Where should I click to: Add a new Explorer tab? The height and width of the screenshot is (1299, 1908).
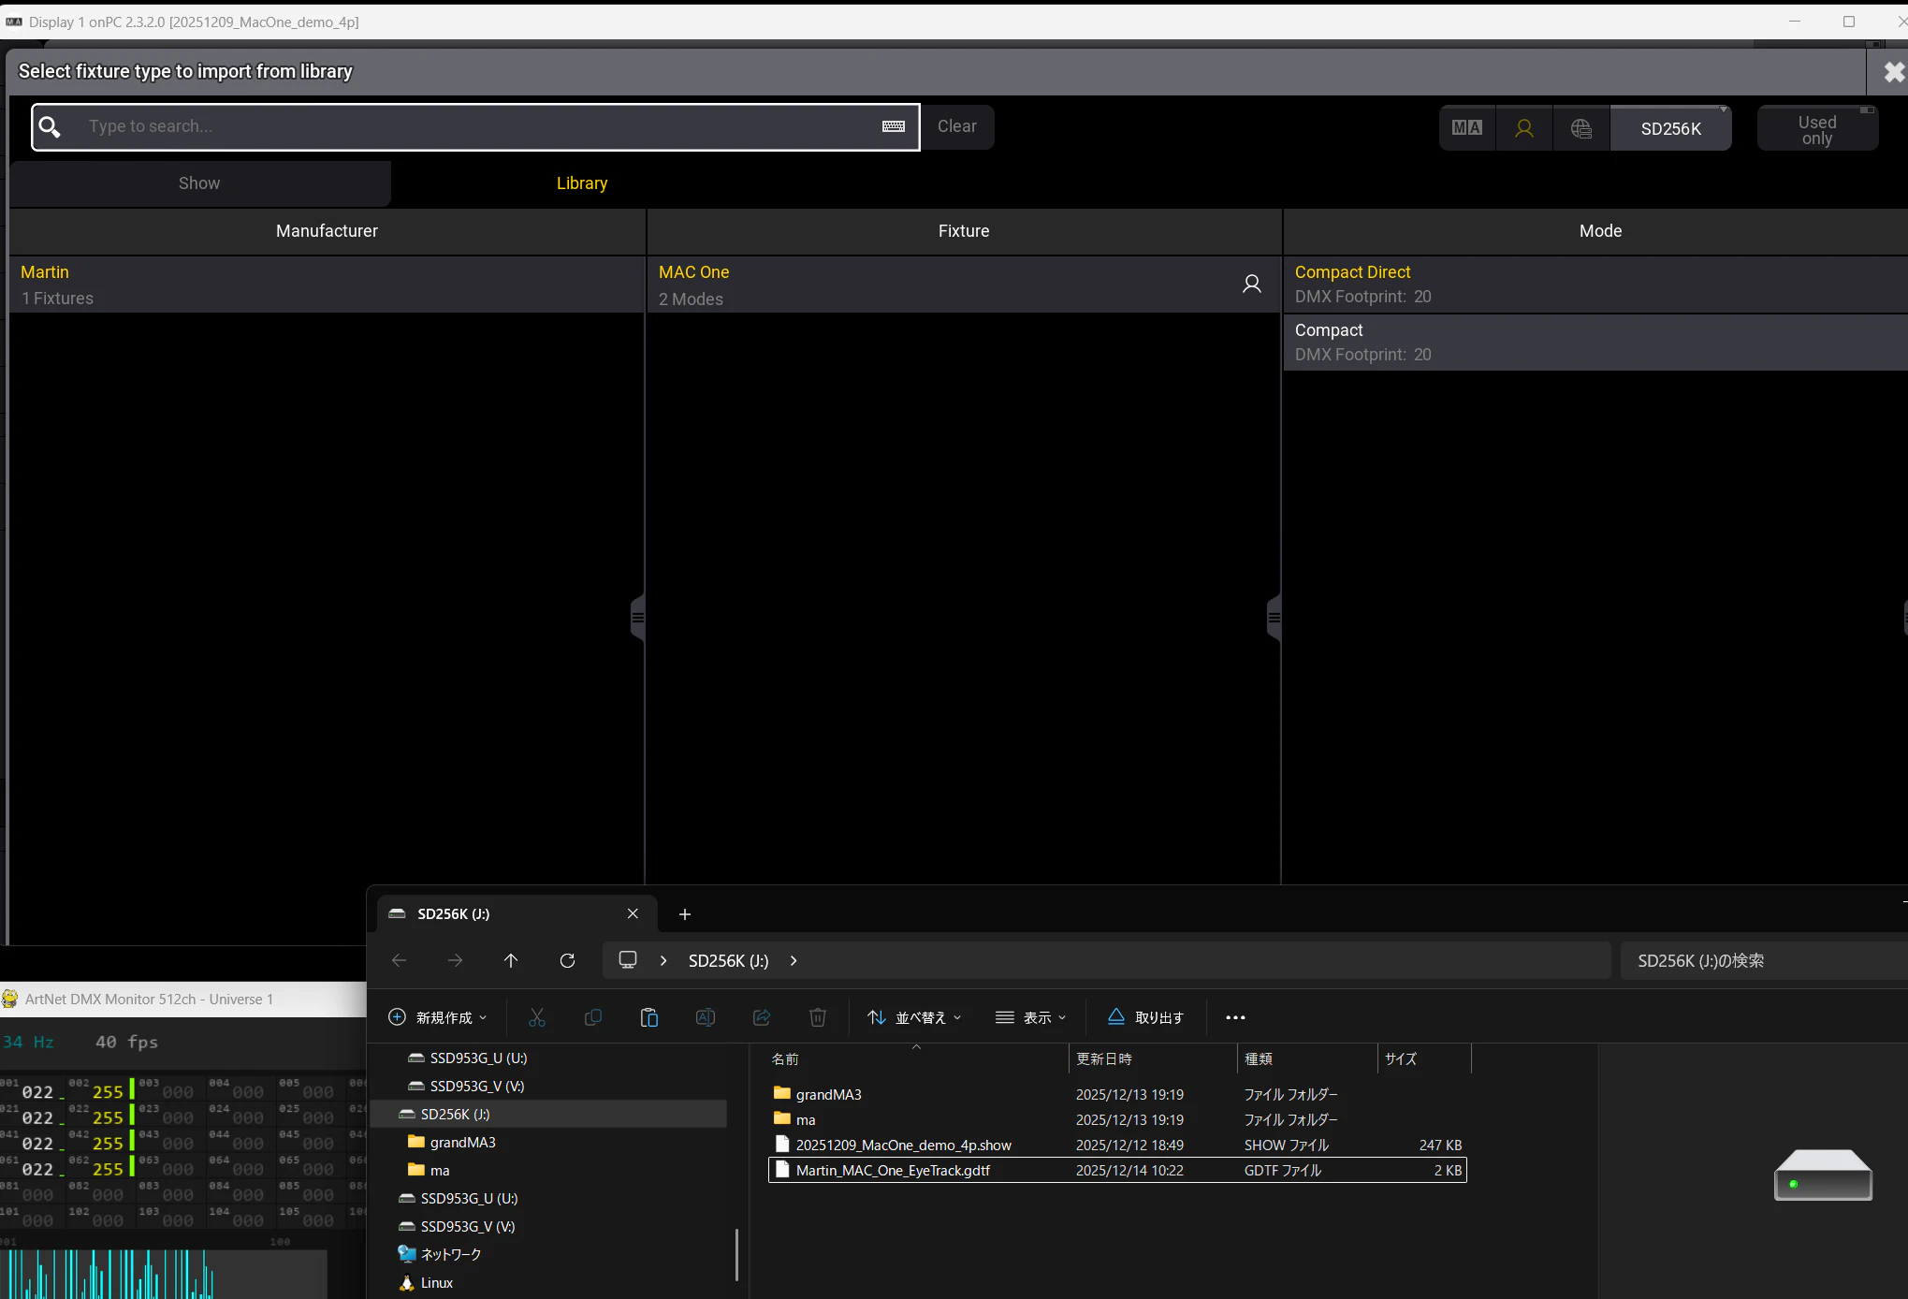click(685, 914)
